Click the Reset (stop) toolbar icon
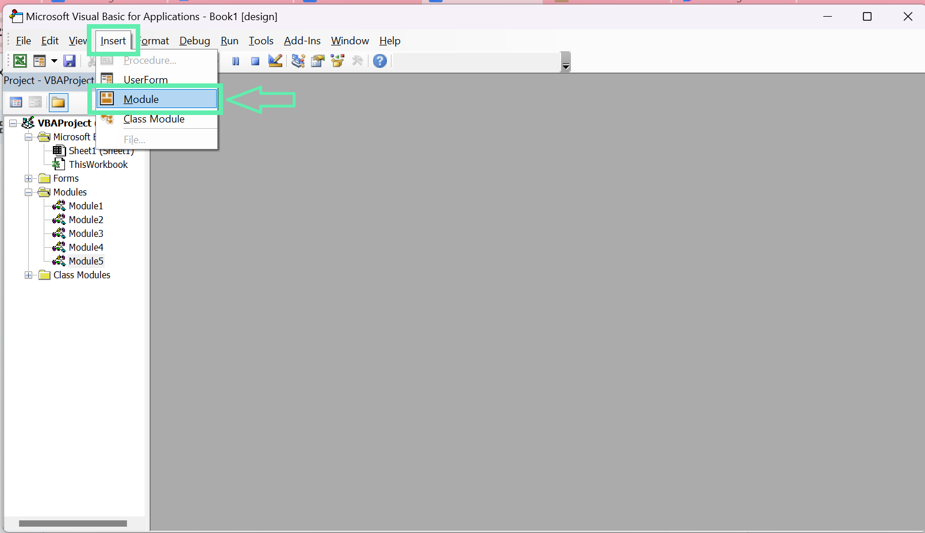The image size is (925, 533). (x=255, y=61)
